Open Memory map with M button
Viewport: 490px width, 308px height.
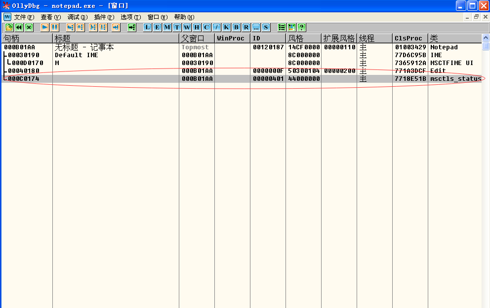click(x=167, y=28)
